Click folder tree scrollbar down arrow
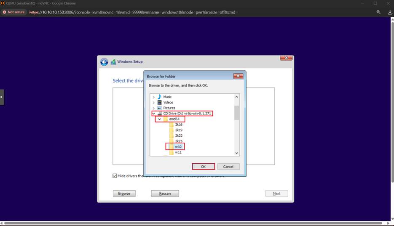 coord(236,153)
